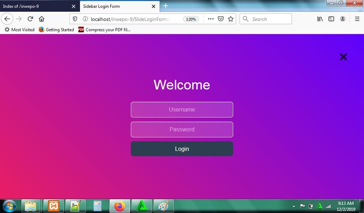Go forward with the browser forward arrow
Image resolution: width=364 pixels, height=213 pixels.
(19, 19)
